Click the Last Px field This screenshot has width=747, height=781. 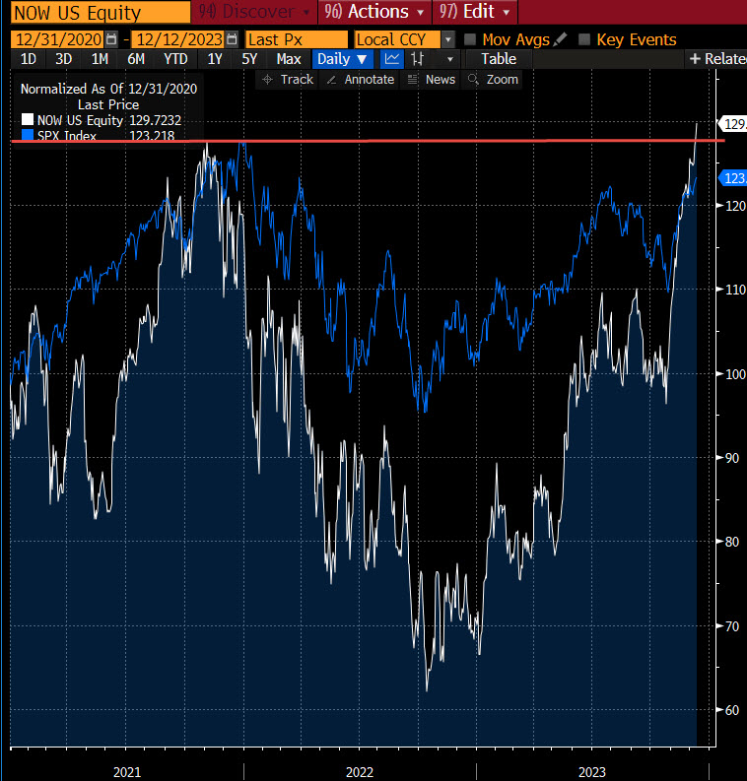coord(297,39)
